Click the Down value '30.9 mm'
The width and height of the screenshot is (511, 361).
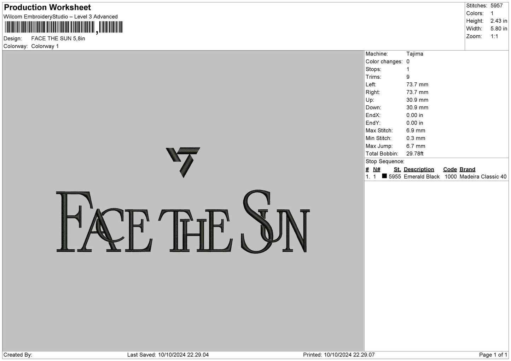417,107
